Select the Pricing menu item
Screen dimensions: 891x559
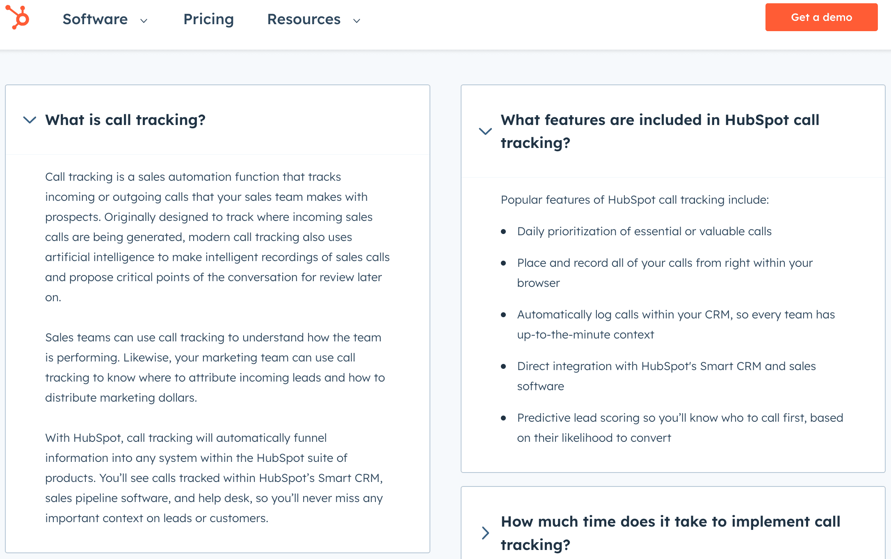tap(208, 19)
